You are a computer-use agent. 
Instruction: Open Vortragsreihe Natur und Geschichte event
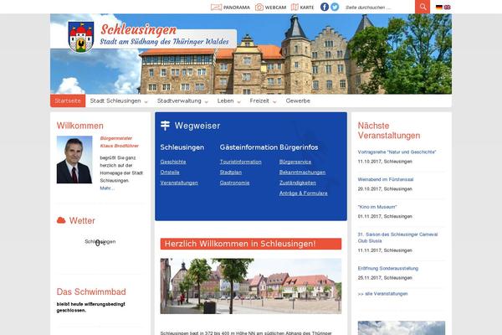click(x=397, y=152)
